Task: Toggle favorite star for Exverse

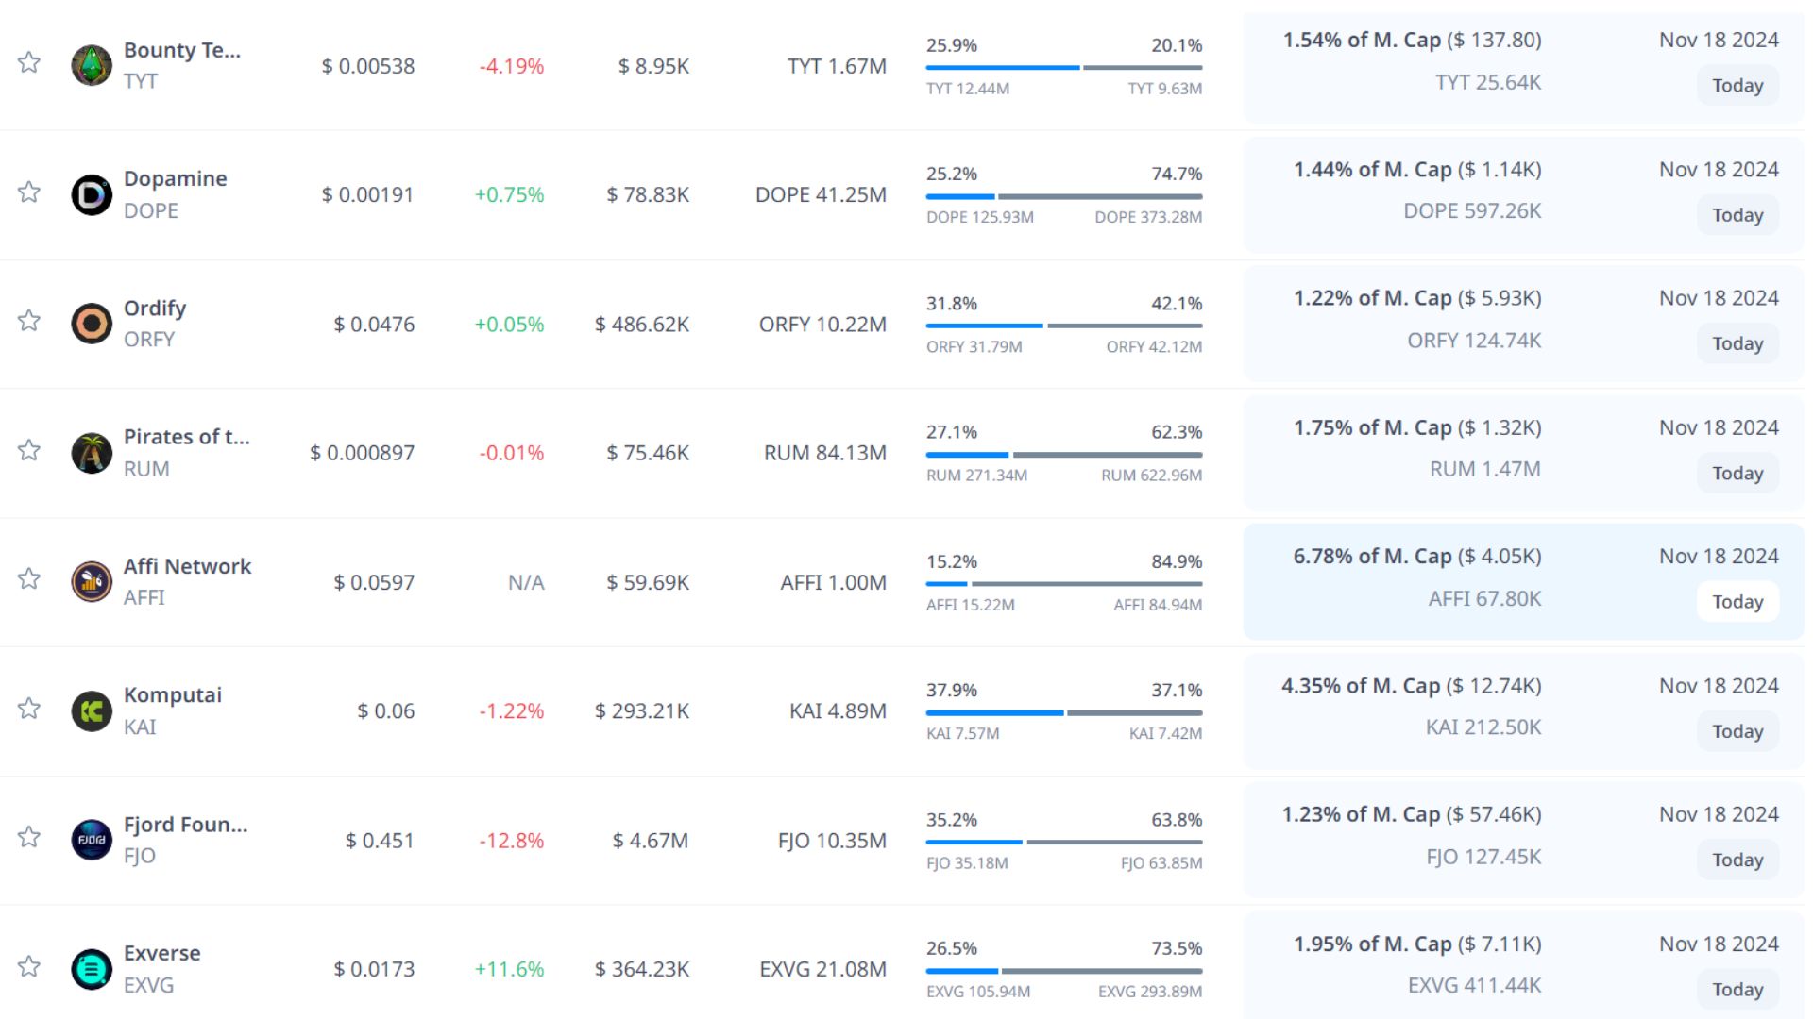Action: point(29,966)
